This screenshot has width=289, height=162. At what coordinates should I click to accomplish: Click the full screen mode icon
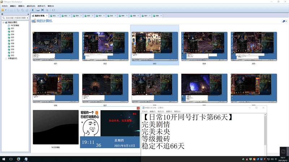(x=42, y=10)
